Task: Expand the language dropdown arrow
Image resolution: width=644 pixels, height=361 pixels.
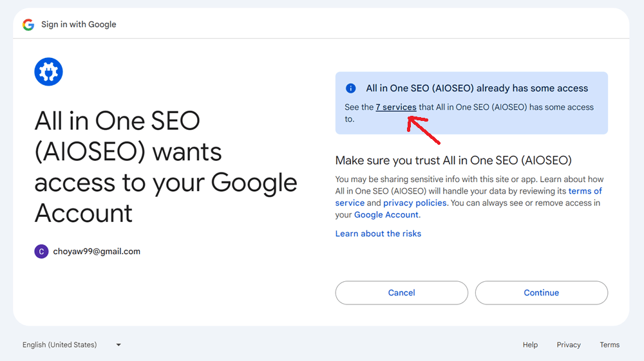Action: coord(118,345)
